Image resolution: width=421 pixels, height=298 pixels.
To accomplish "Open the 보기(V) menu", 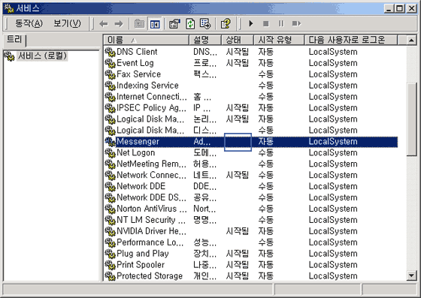I will click(x=67, y=23).
